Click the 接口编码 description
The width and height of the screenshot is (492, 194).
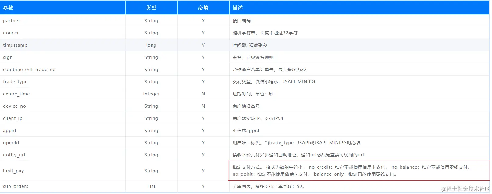click(241, 21)
